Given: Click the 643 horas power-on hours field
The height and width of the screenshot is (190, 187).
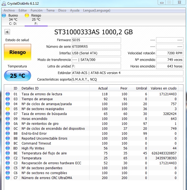Looking at the screenshot, I should pyautogui.click(x=170, y=66).
